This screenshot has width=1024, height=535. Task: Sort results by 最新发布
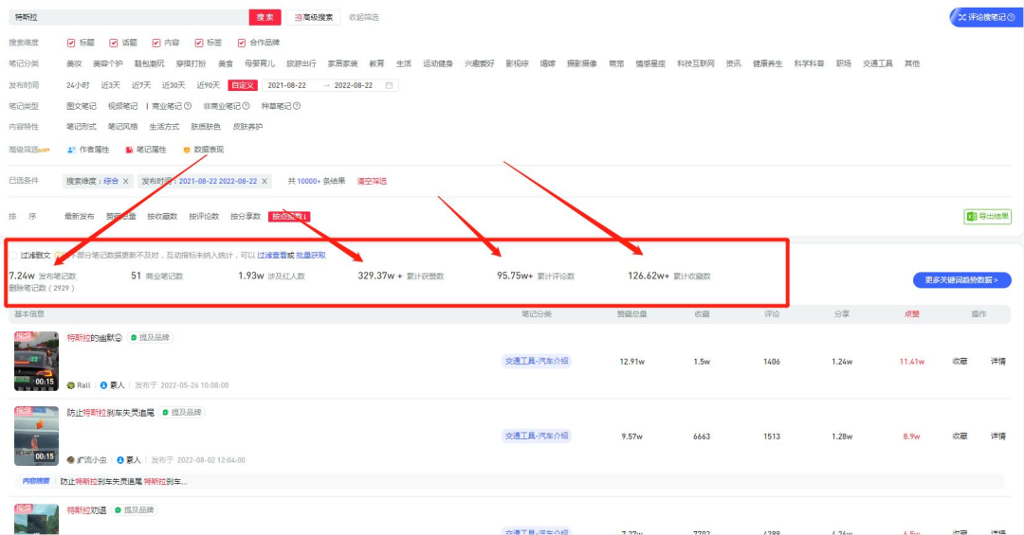point(80,217)
